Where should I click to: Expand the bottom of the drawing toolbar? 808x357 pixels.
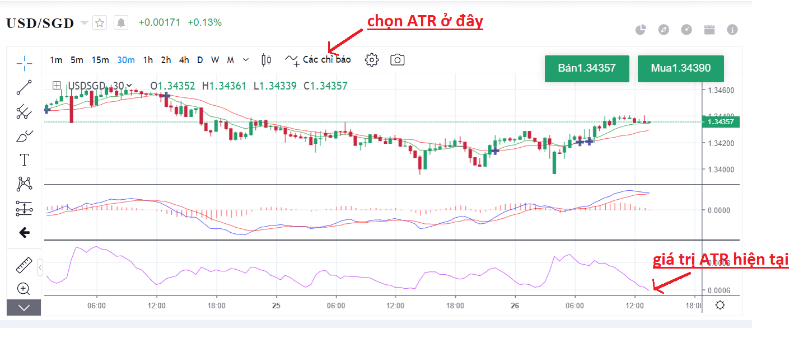tap(24, 307)
